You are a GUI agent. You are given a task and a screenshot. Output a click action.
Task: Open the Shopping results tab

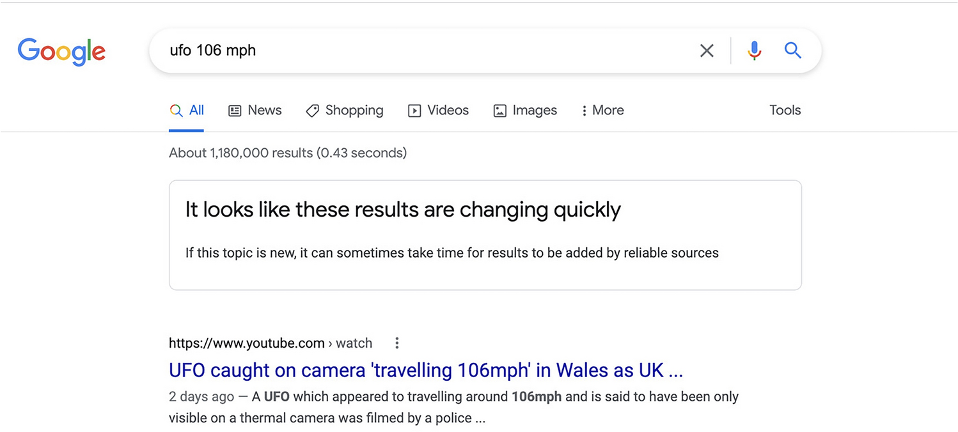click(354, 111)
